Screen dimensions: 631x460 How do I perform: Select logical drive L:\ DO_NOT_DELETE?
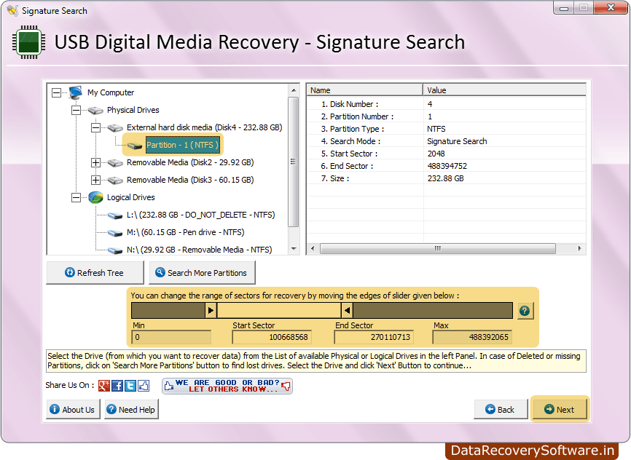(x=201, y=215)
